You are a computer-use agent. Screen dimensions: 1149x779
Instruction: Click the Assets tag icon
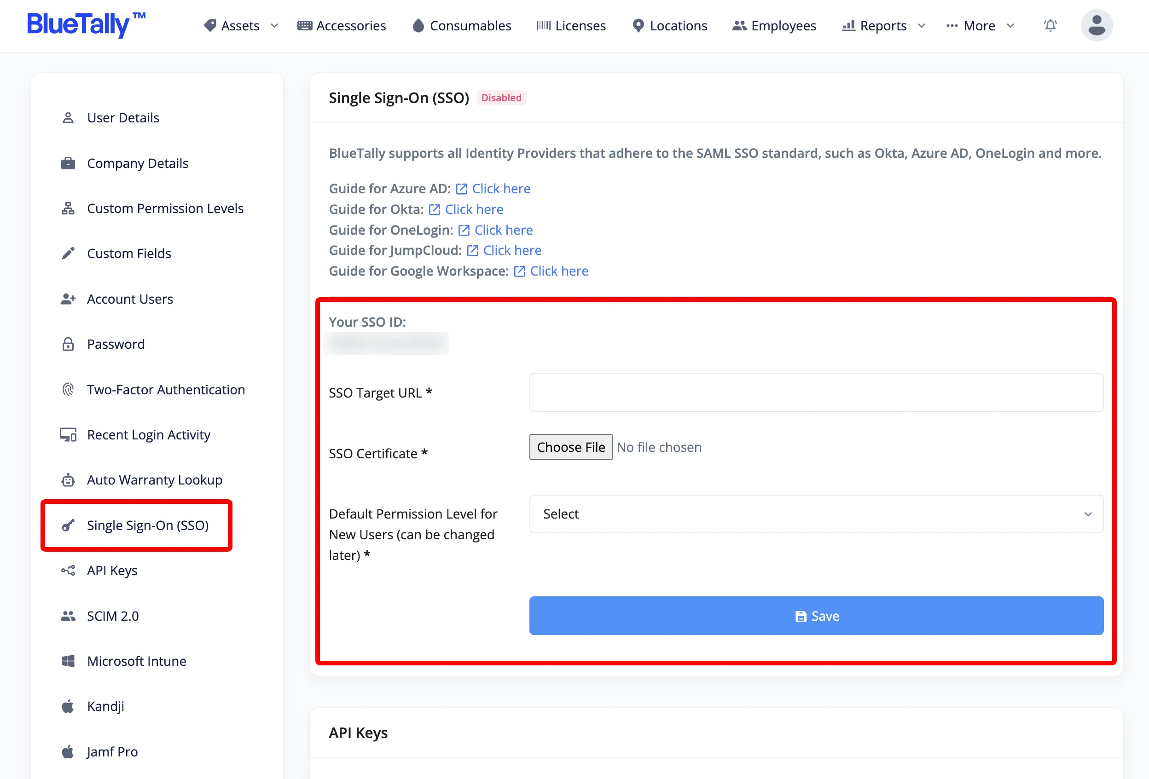[210, 26]
